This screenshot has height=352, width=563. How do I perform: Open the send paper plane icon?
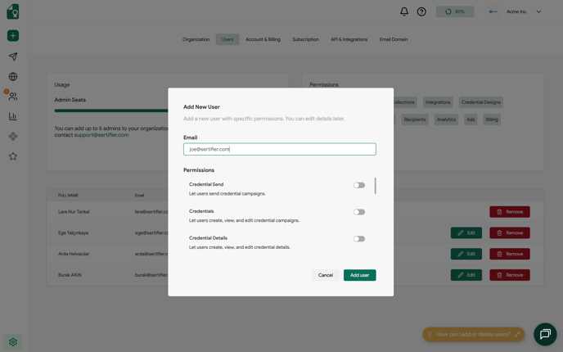(13, 56)
